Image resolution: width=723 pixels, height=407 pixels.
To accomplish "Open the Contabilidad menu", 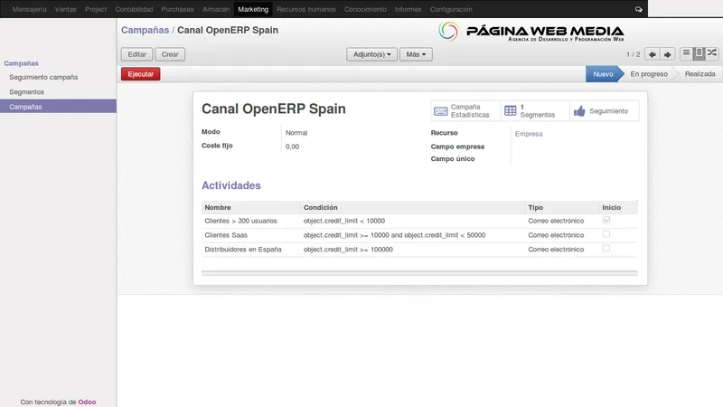I will (x=134, y=9).
